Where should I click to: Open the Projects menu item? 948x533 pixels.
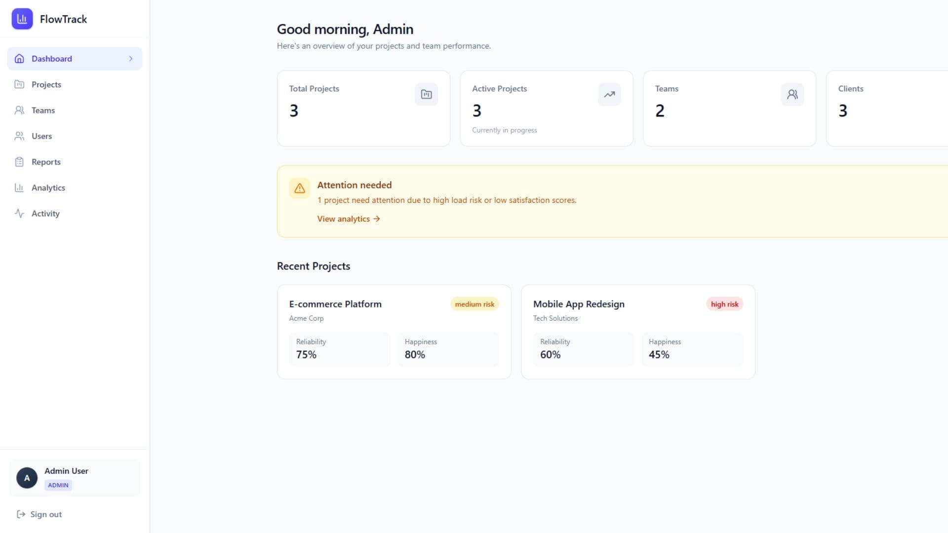tap(75, 84)
